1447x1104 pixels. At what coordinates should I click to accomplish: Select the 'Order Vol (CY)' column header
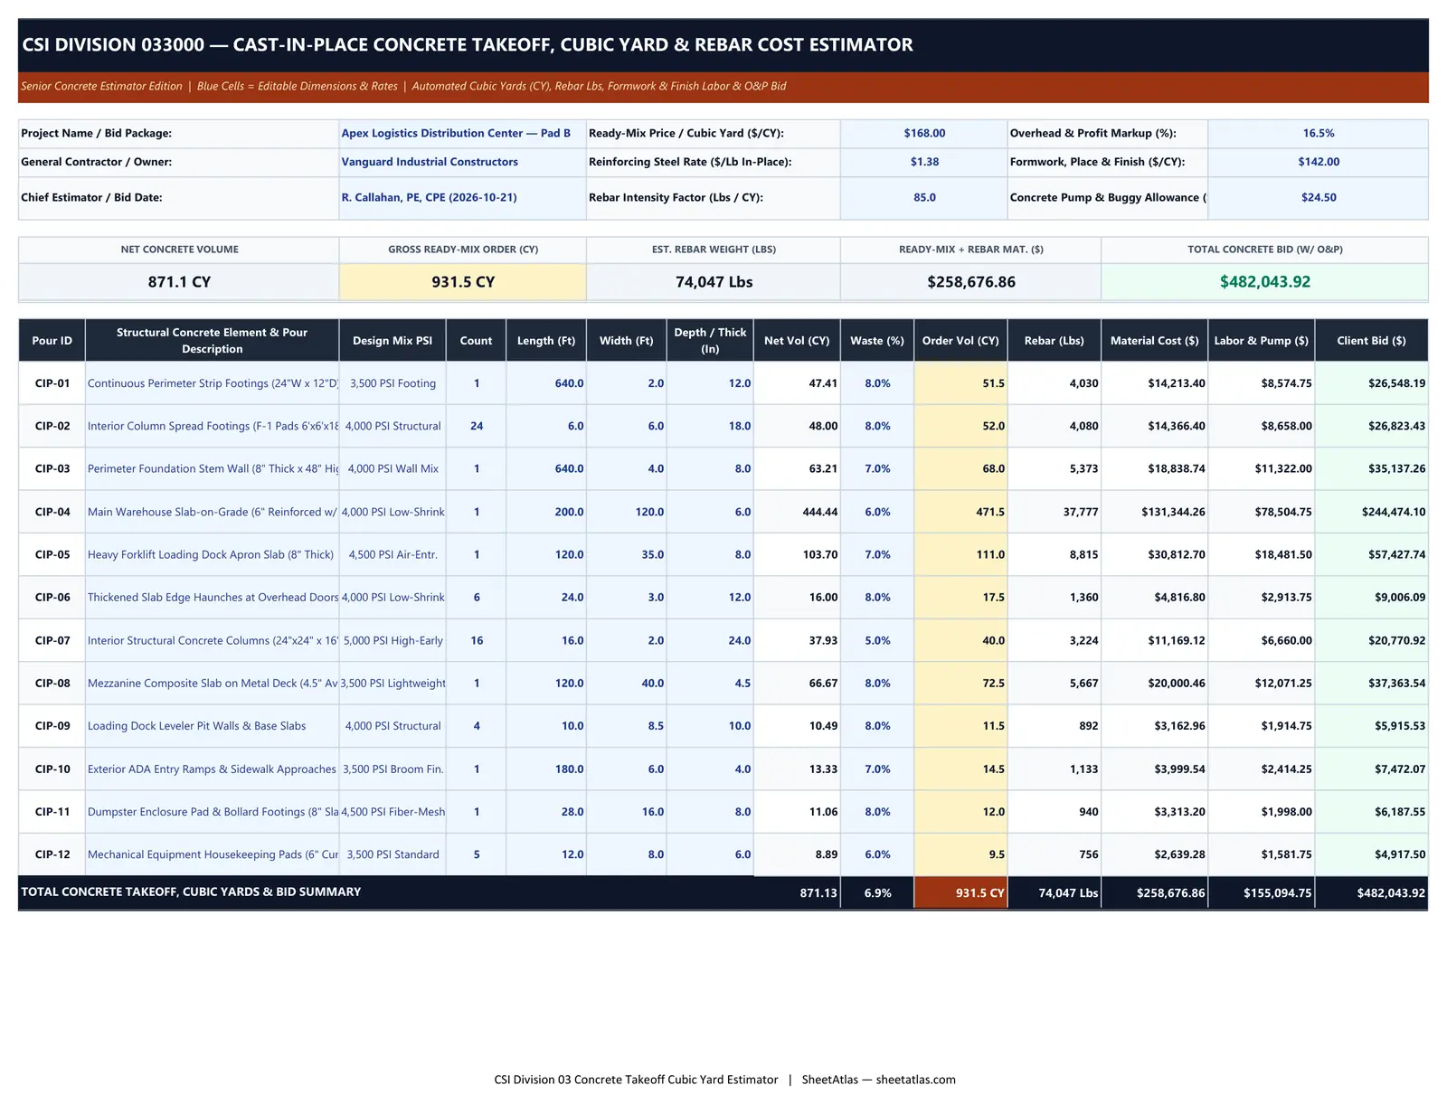960,341
